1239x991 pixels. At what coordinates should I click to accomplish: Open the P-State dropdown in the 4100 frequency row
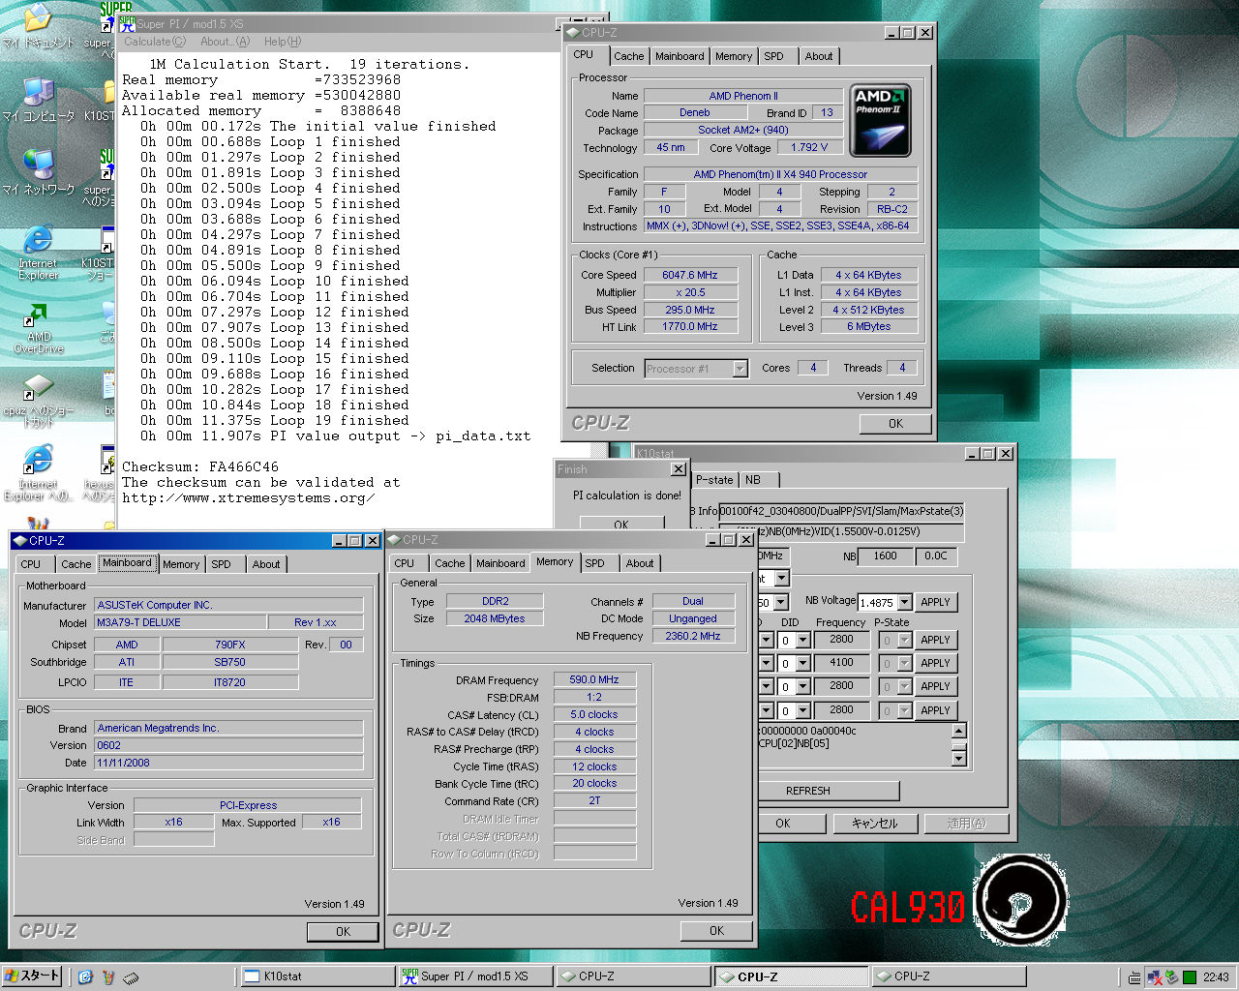point(904,663)
